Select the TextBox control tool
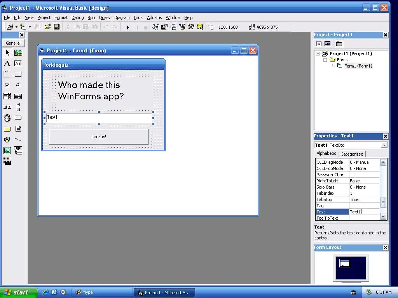 (18, 63)
